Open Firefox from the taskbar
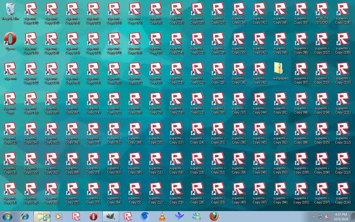 tap(214, 216)
